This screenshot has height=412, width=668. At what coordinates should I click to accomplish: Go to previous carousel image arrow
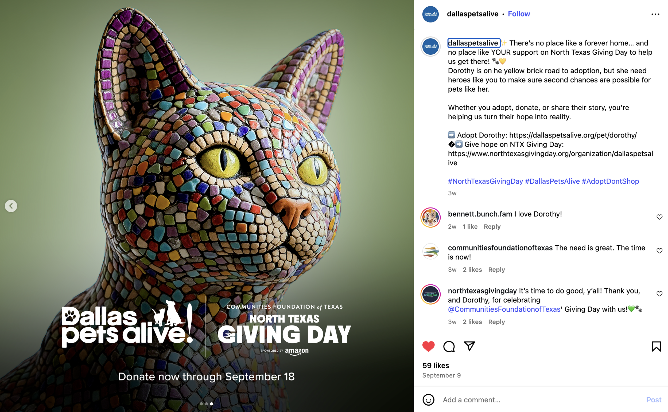pyautogui.click(x=11, y=206)
